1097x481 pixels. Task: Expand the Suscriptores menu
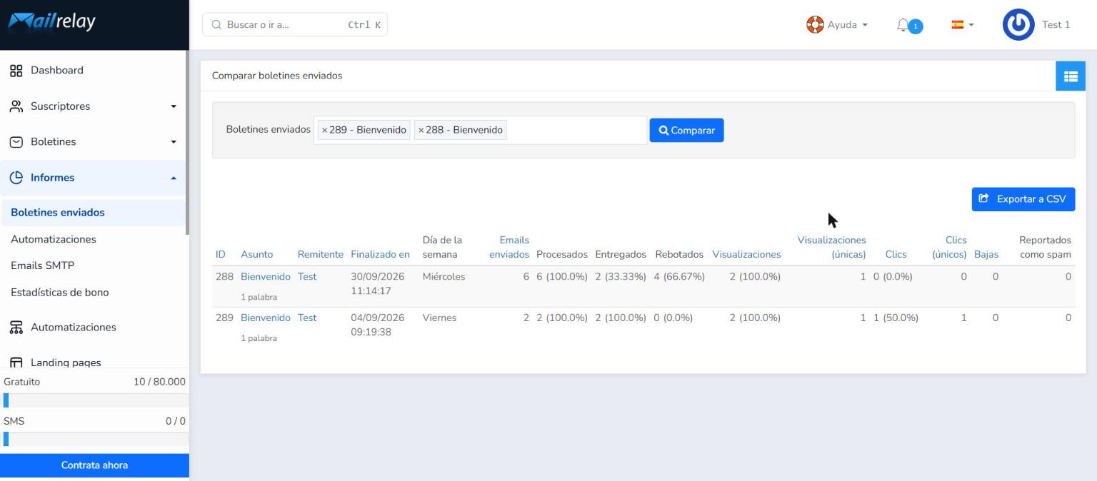tap(94, 106)
